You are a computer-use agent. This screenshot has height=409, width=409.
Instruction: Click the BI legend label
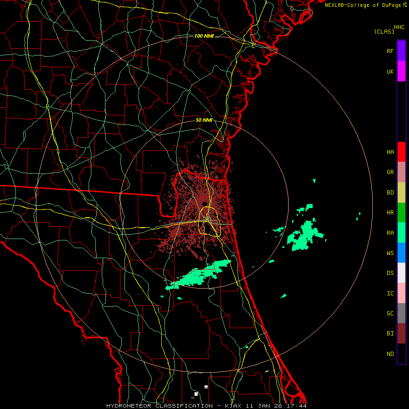pyautogui.click(x=390, y=334)
